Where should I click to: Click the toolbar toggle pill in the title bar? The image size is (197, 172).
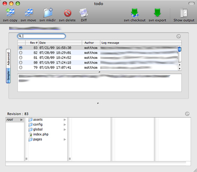point(191,3)
